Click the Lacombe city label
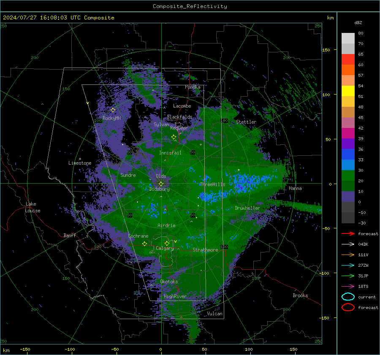The height and width of the screenshot is (355, 380). (x=182, y=106)
